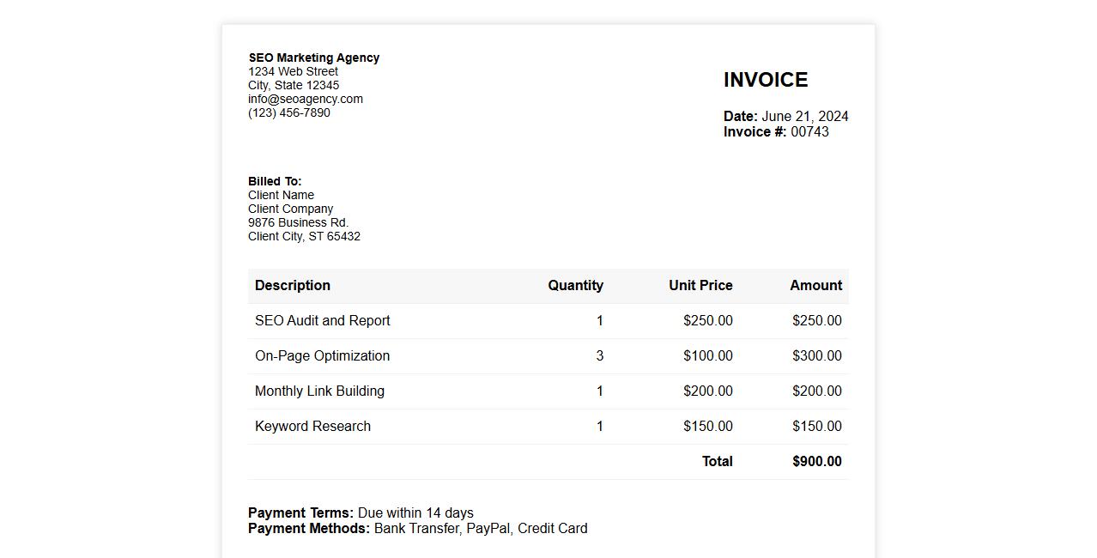Click the Payment Terms label

point(300,513)
